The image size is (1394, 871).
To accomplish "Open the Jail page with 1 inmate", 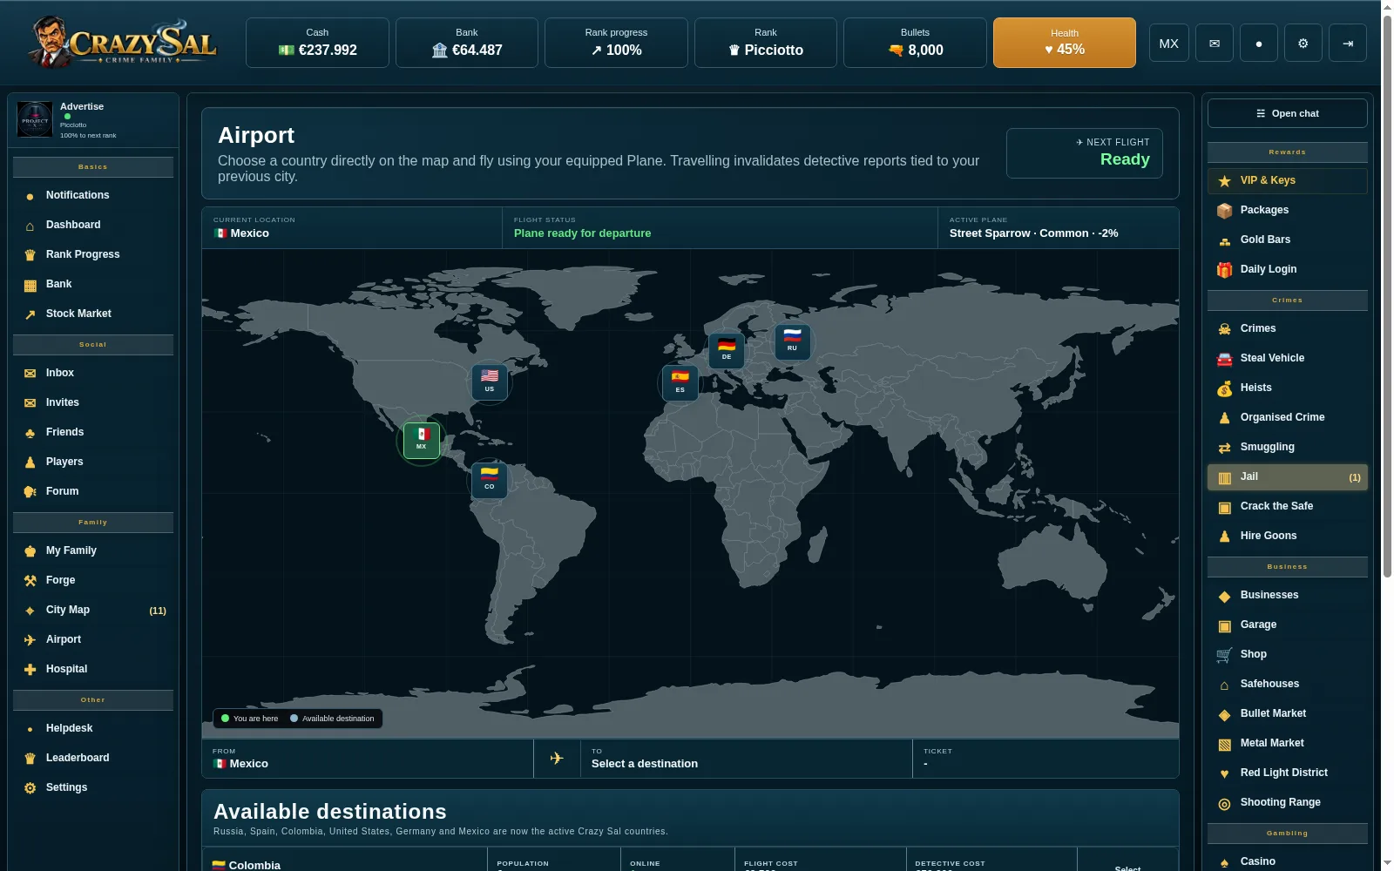I will [1287, 476].
